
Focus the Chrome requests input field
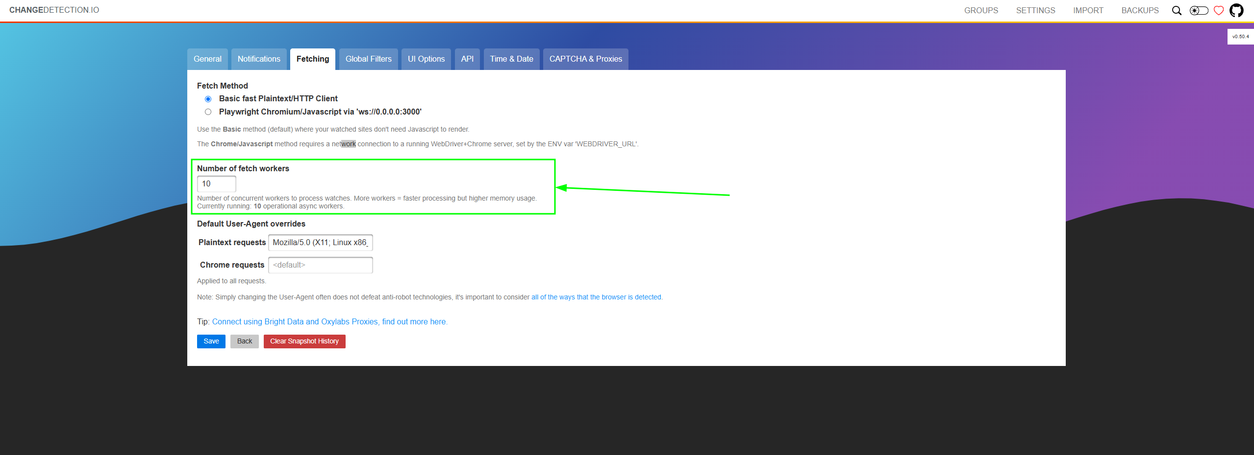(x=320, y=265)
